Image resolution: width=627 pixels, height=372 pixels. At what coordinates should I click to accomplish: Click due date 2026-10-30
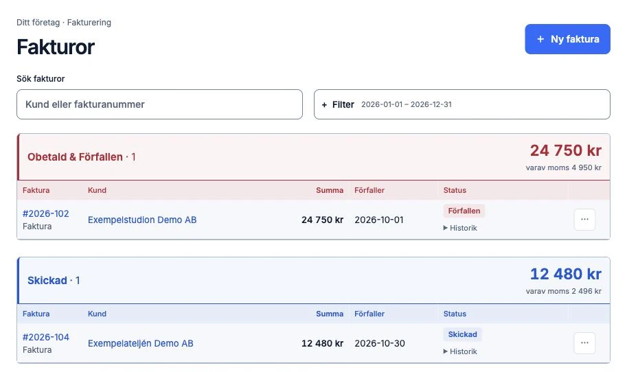(x=380, y=343)
